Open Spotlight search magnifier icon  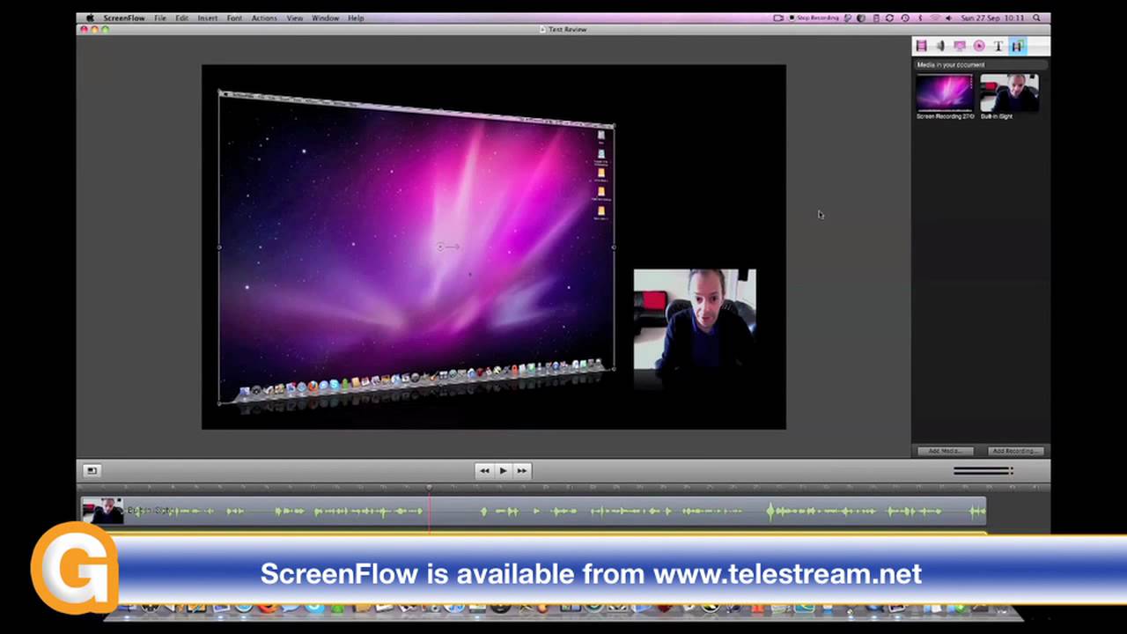tap(1037, 18)
